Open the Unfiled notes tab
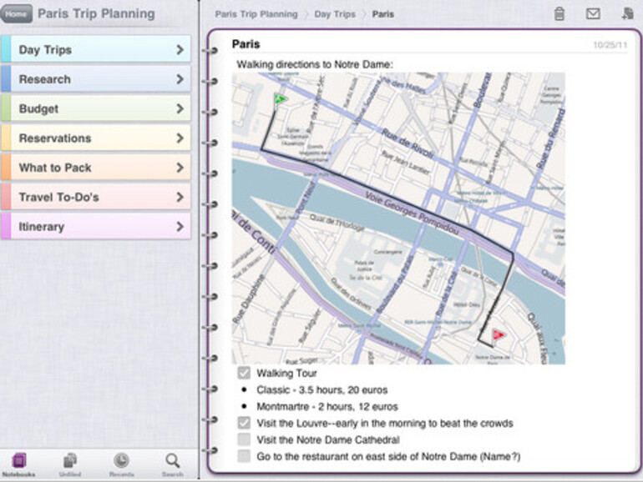This screenshot has width=643, height=482. click(x=70, y=464)
